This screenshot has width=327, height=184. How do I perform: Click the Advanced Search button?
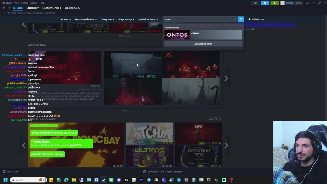coord(203,44)
